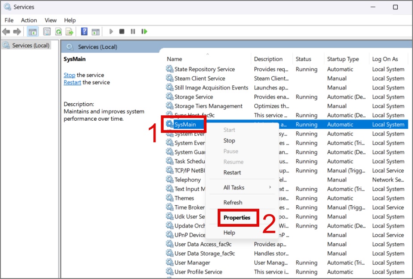
Task: Open the Help menu in menu bar
Action: (70, 20)
